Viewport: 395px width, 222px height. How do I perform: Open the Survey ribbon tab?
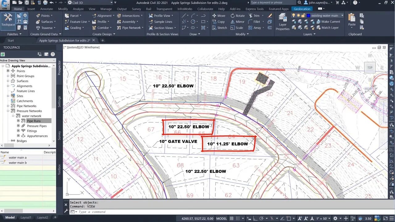[136, 9]
